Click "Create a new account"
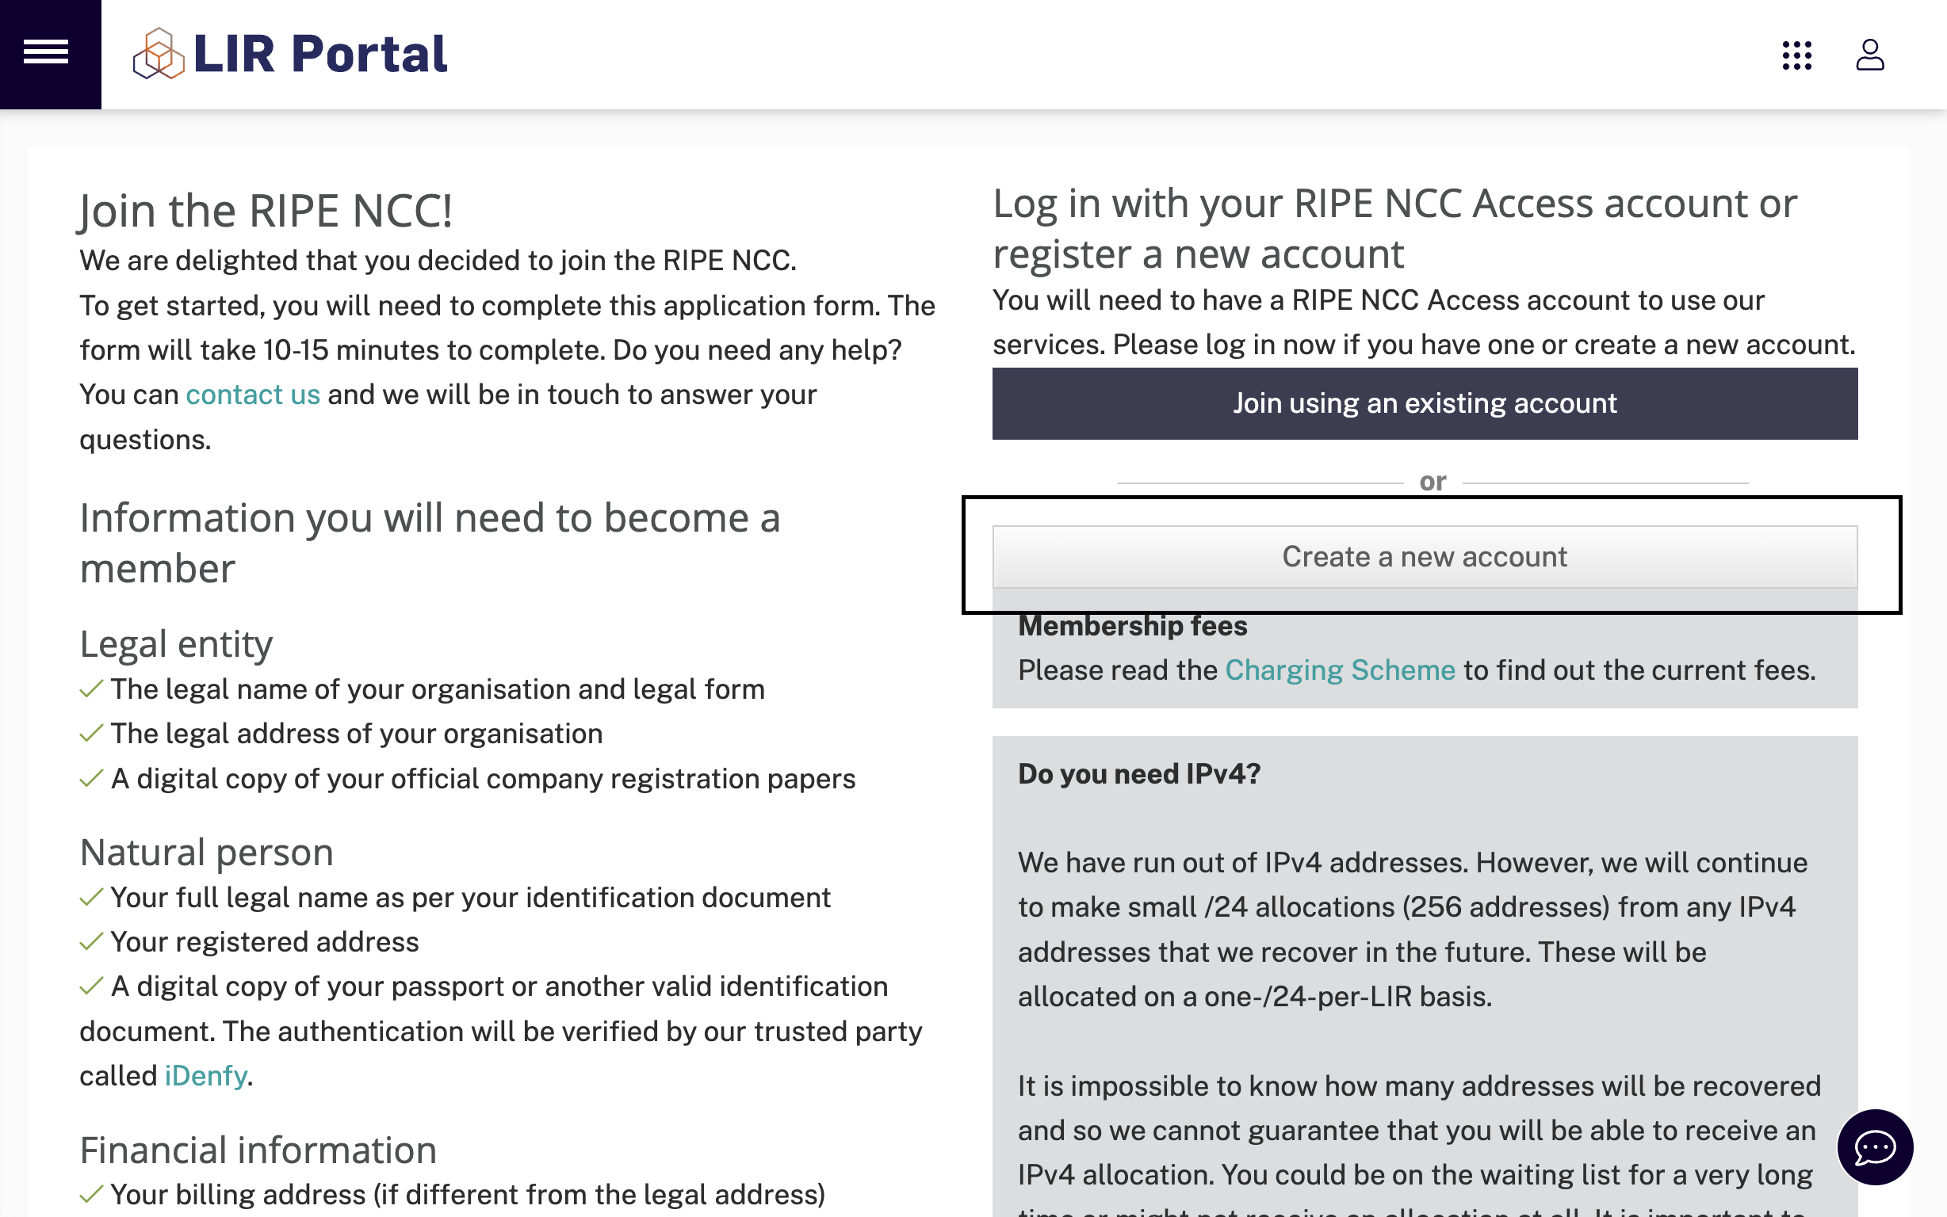This screenshot has width=1947, height=1217. (1425, 556)
